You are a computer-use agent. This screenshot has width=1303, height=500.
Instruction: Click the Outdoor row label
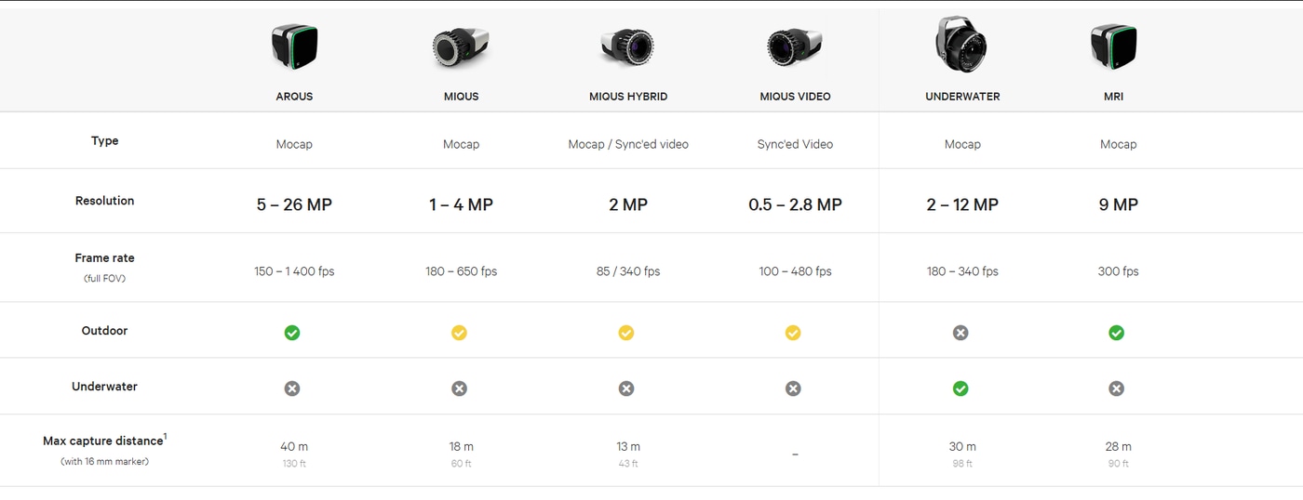105,331
